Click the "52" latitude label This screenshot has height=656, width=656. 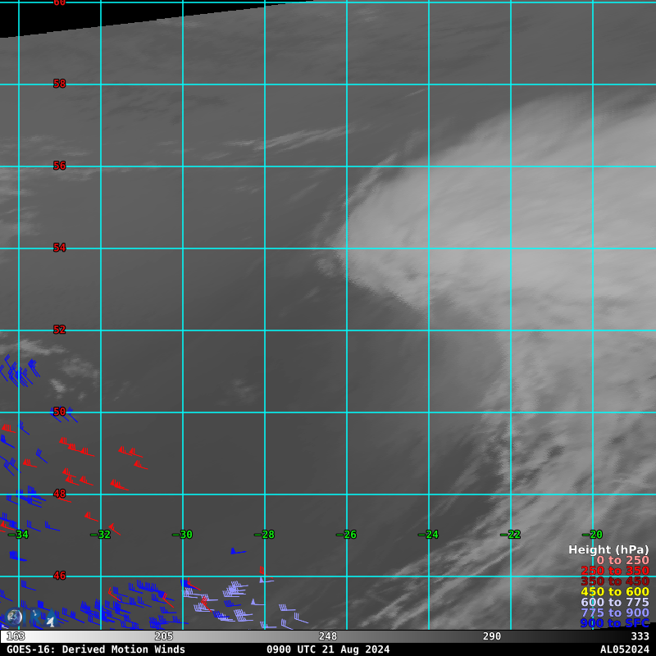59,330
